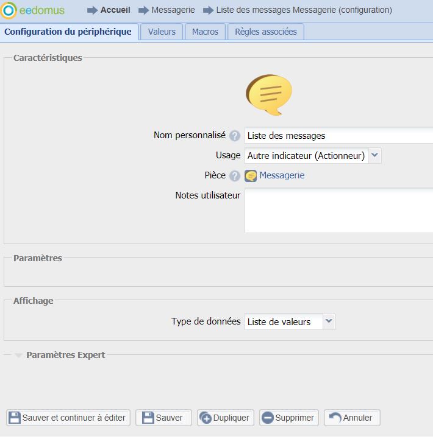The height and width of the screenshot is (442, 433).
Task: Open the Messagerie room link
Action: tap(282, 175)
